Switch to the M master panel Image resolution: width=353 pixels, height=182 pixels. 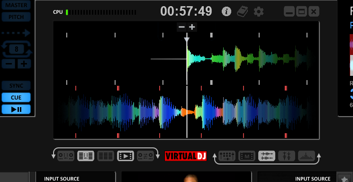click(x=247, y=156)
